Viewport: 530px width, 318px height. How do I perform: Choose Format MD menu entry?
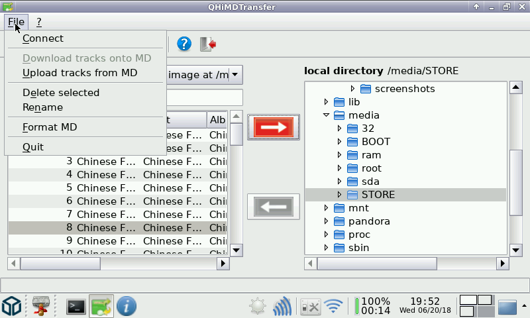coord(85,127)
